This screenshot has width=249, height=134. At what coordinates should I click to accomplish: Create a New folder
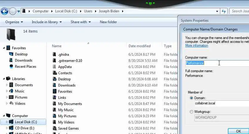tap(108, 22)
